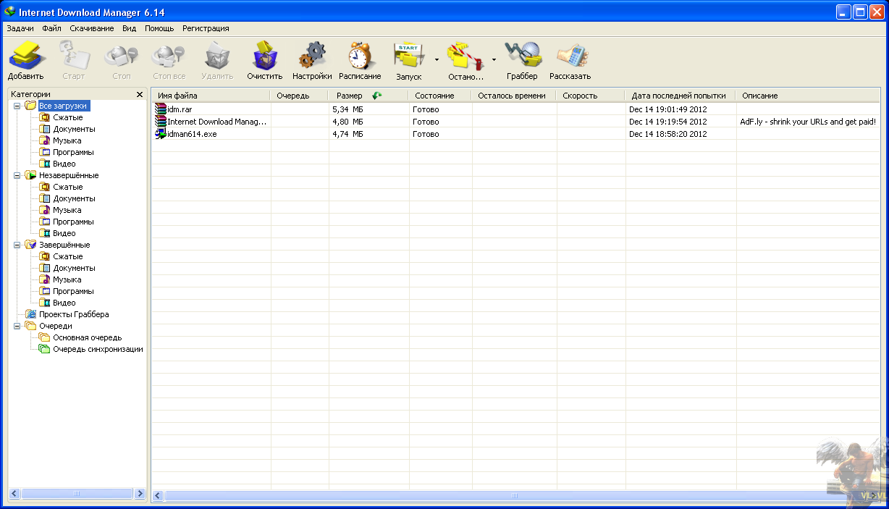This screenshot has width=889, height=509.
Task: Select Программы under Завершённые
Action: tap(73, 291)
